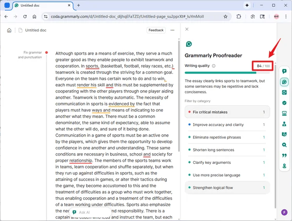
Task: Open the chat bubble agent in sidebar
Action: pyautogui.click(x=284, y=71)
